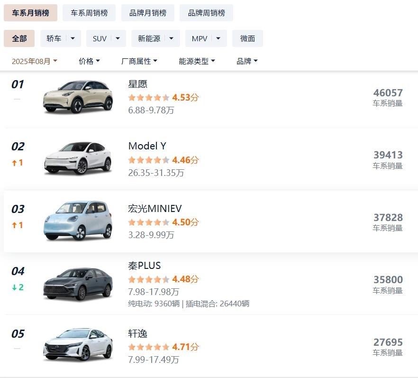This screenshot has height=378, width=418.
Task: Click the 4.48分 star rating
Action: point(164,279)
